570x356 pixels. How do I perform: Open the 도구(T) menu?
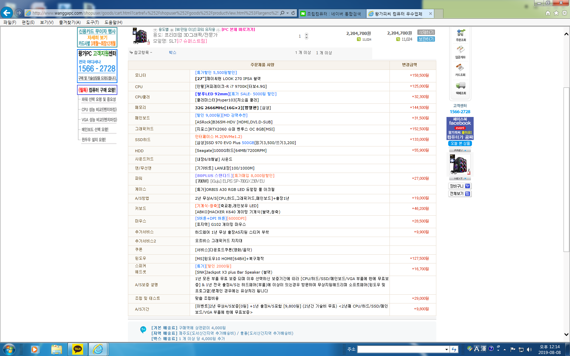point(93,22)
